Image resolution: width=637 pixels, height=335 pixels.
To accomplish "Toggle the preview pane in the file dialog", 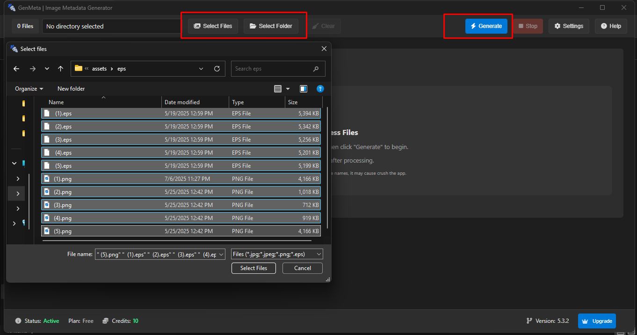I will (x=303, y=88).
